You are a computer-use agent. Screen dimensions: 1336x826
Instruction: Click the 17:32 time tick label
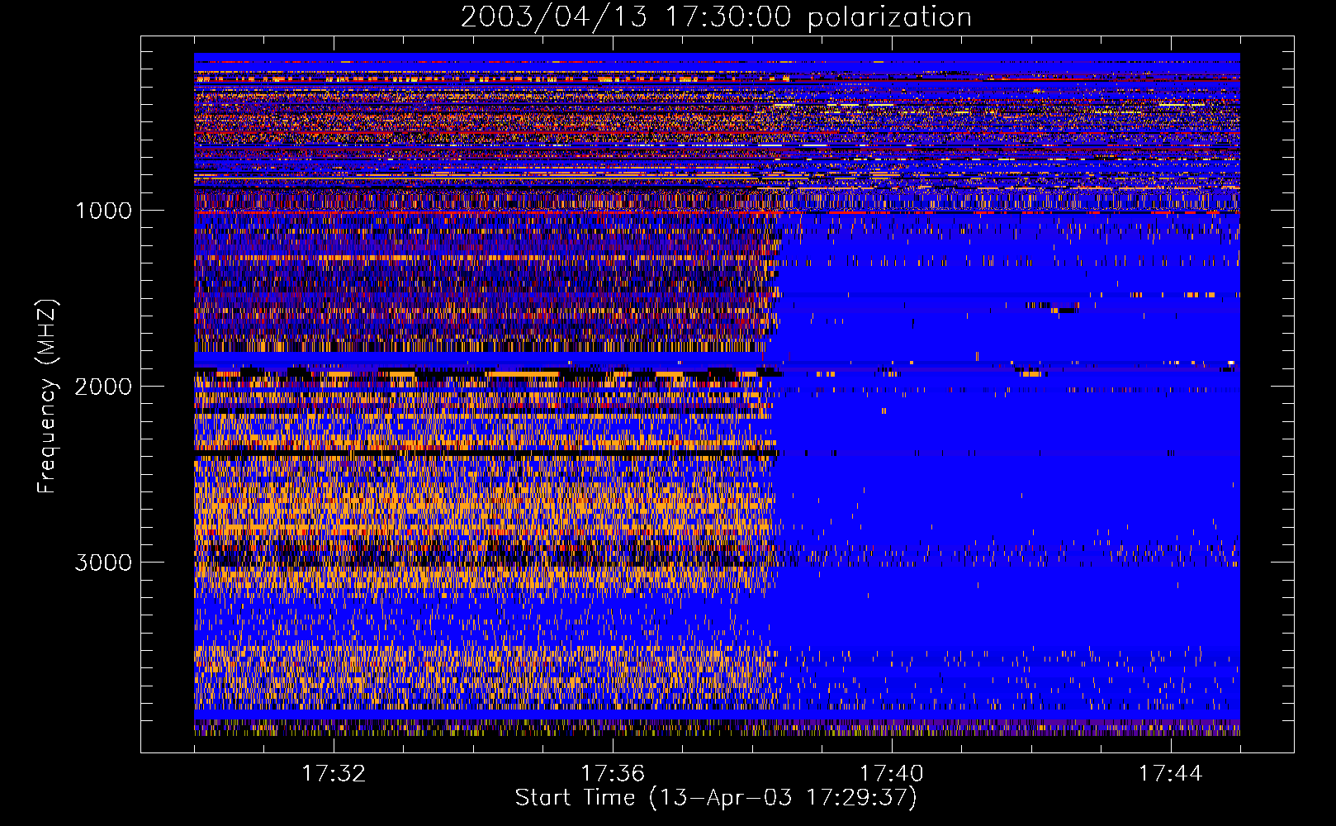click(x=334, y=774)
